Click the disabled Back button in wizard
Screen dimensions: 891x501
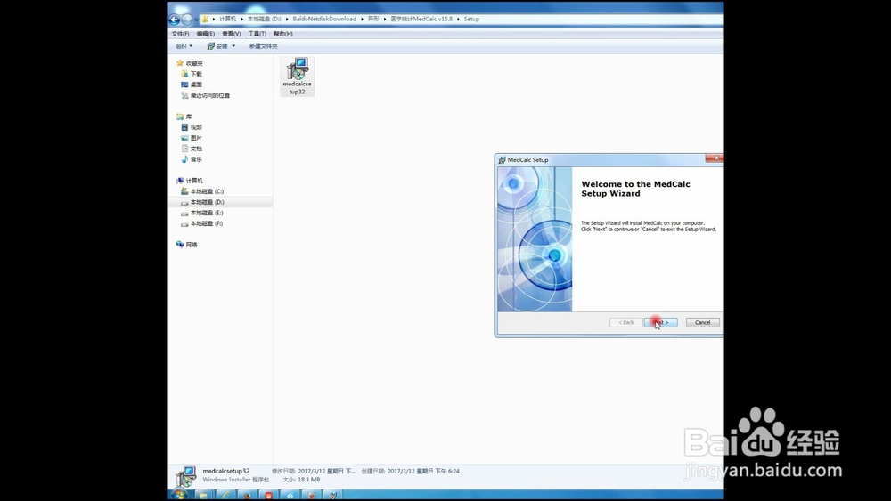pos(626,322)
